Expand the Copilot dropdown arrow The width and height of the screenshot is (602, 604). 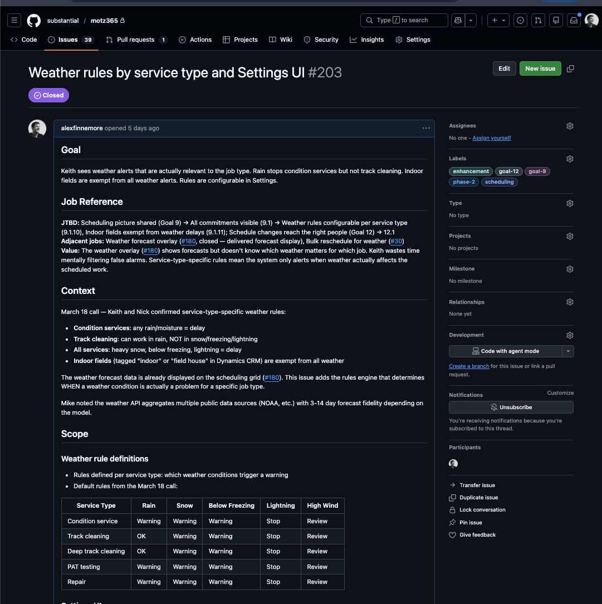coord(471,21)
